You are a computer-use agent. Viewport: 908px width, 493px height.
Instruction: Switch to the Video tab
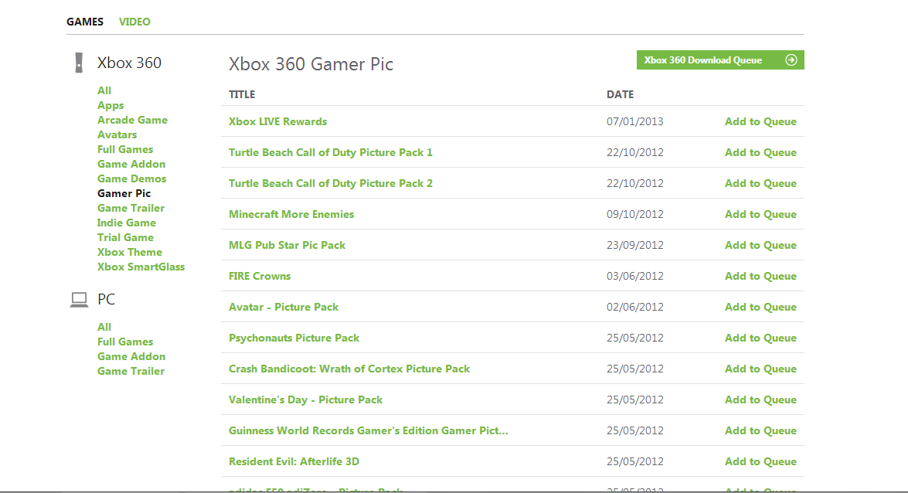(x=134, y=22)
